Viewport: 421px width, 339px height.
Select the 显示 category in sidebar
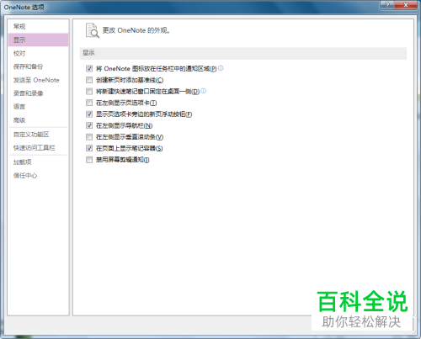pyautogui.click(x=38, y=40)
